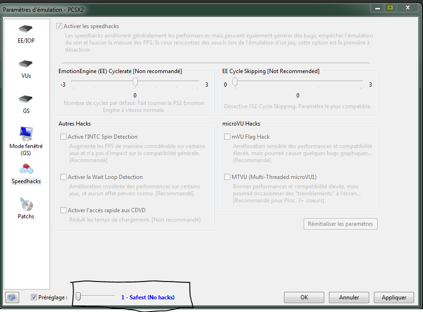
Task: Enable INTC Spin Detection checkbox
Action: [63, 137]
